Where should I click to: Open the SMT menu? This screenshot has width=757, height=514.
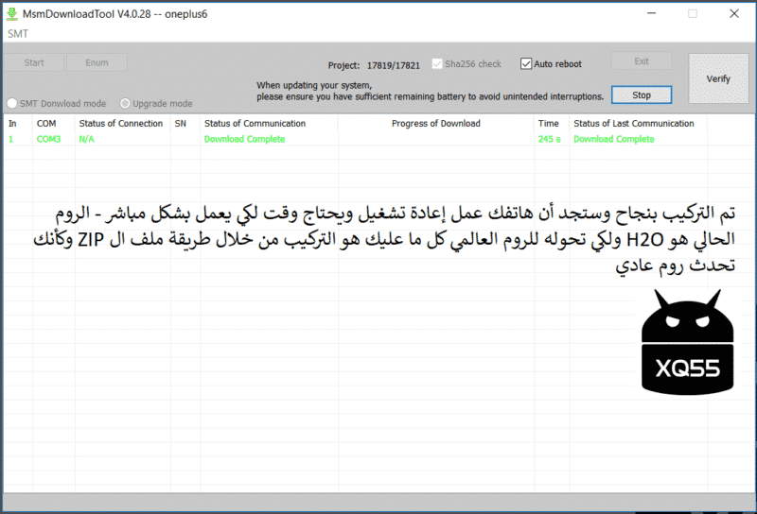18,33
